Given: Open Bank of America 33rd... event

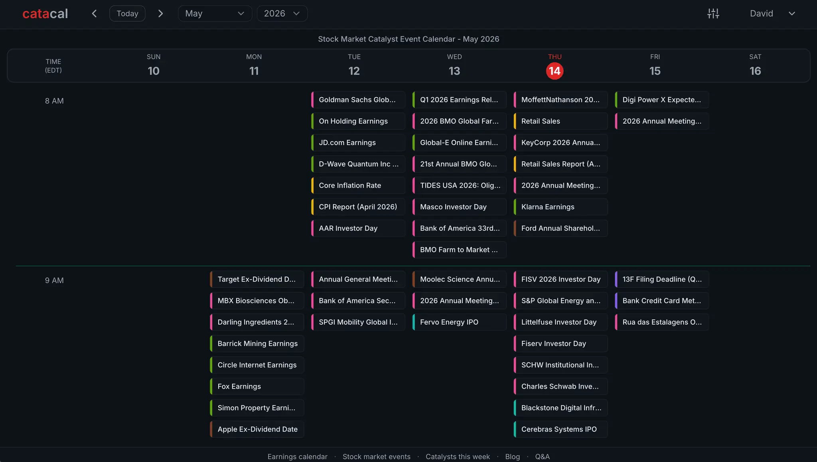Looking at the screenshot, I should tap(460, 228).
